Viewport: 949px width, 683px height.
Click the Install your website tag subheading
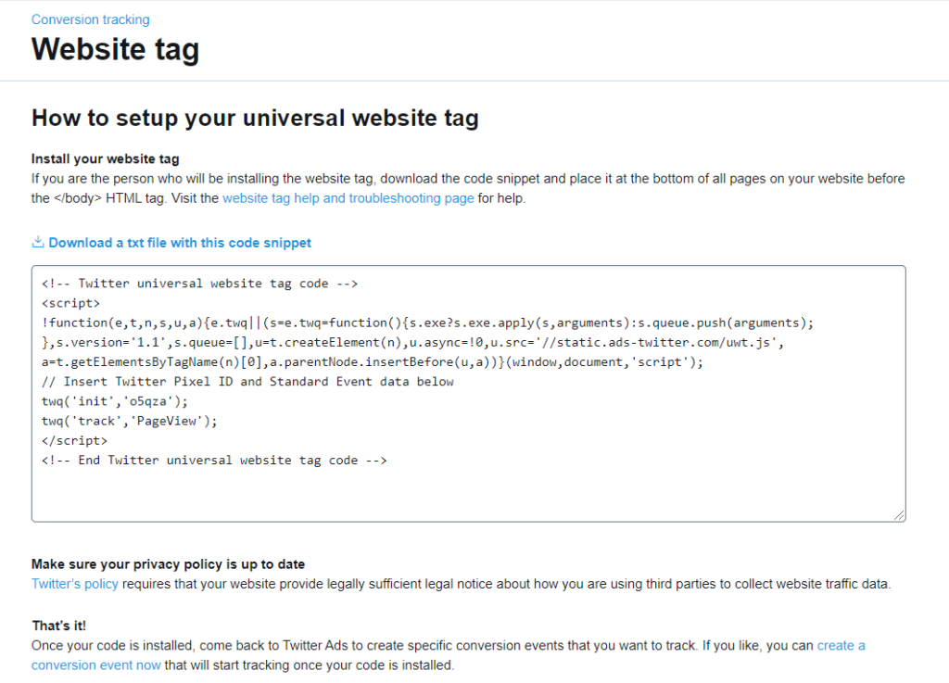click(105, 158)
